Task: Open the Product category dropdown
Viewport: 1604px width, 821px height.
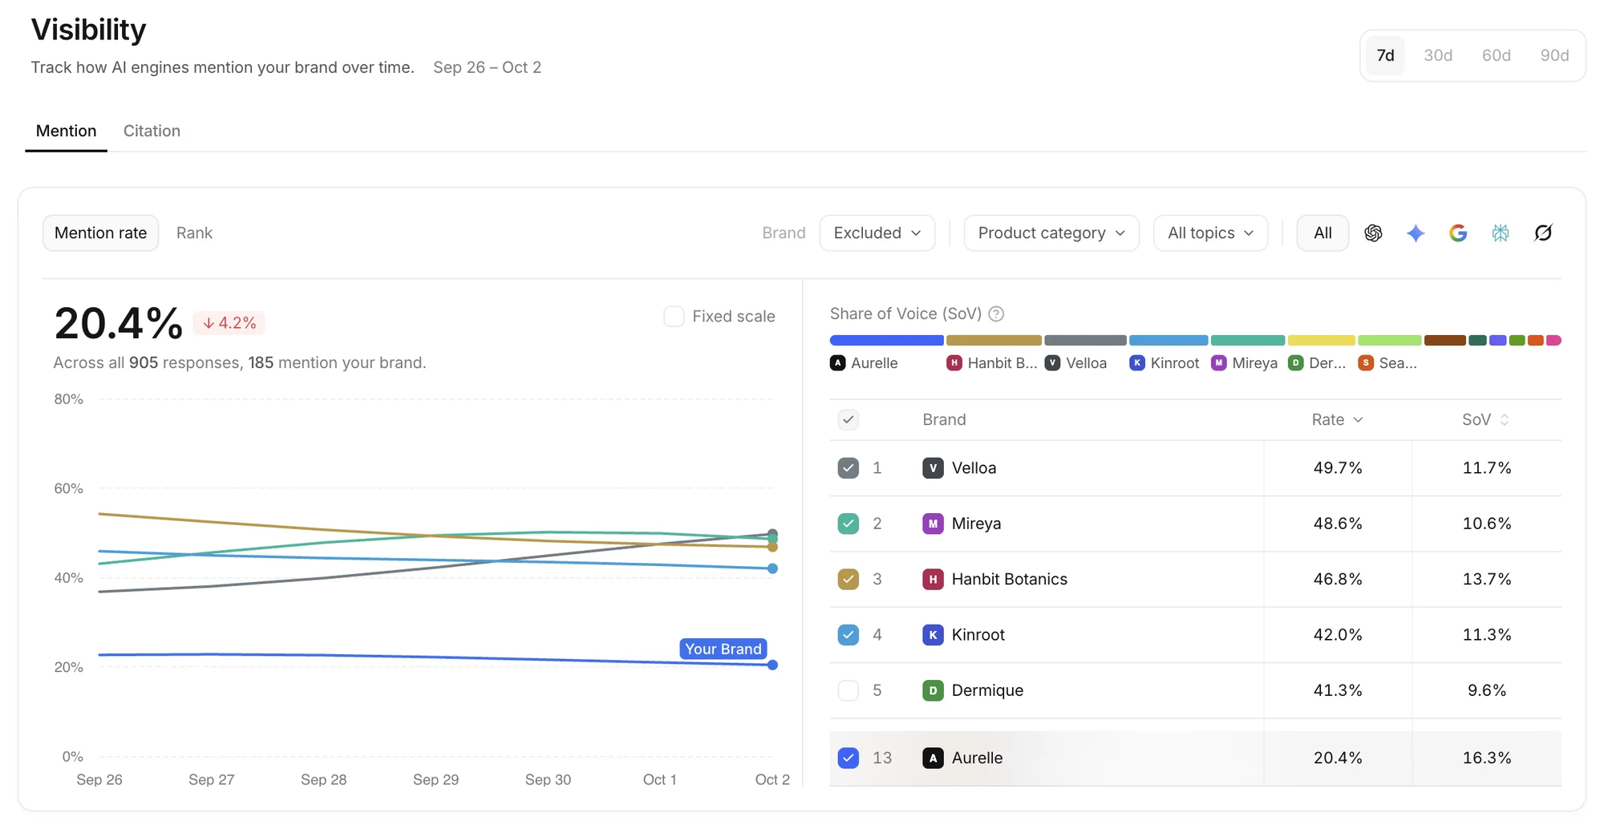Action: tap(1051, 233)
